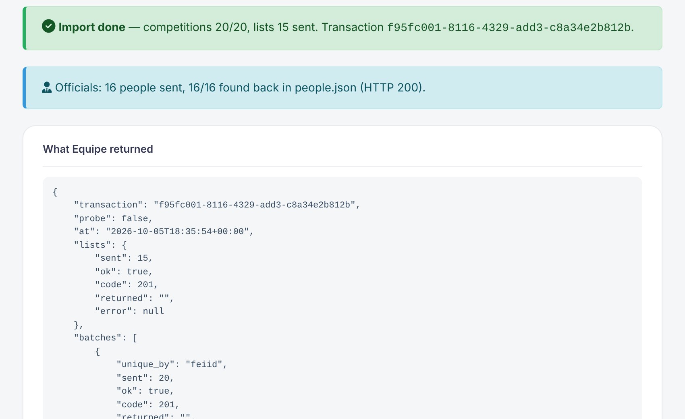Click the "code": 201 line under batches

[148, 404]
